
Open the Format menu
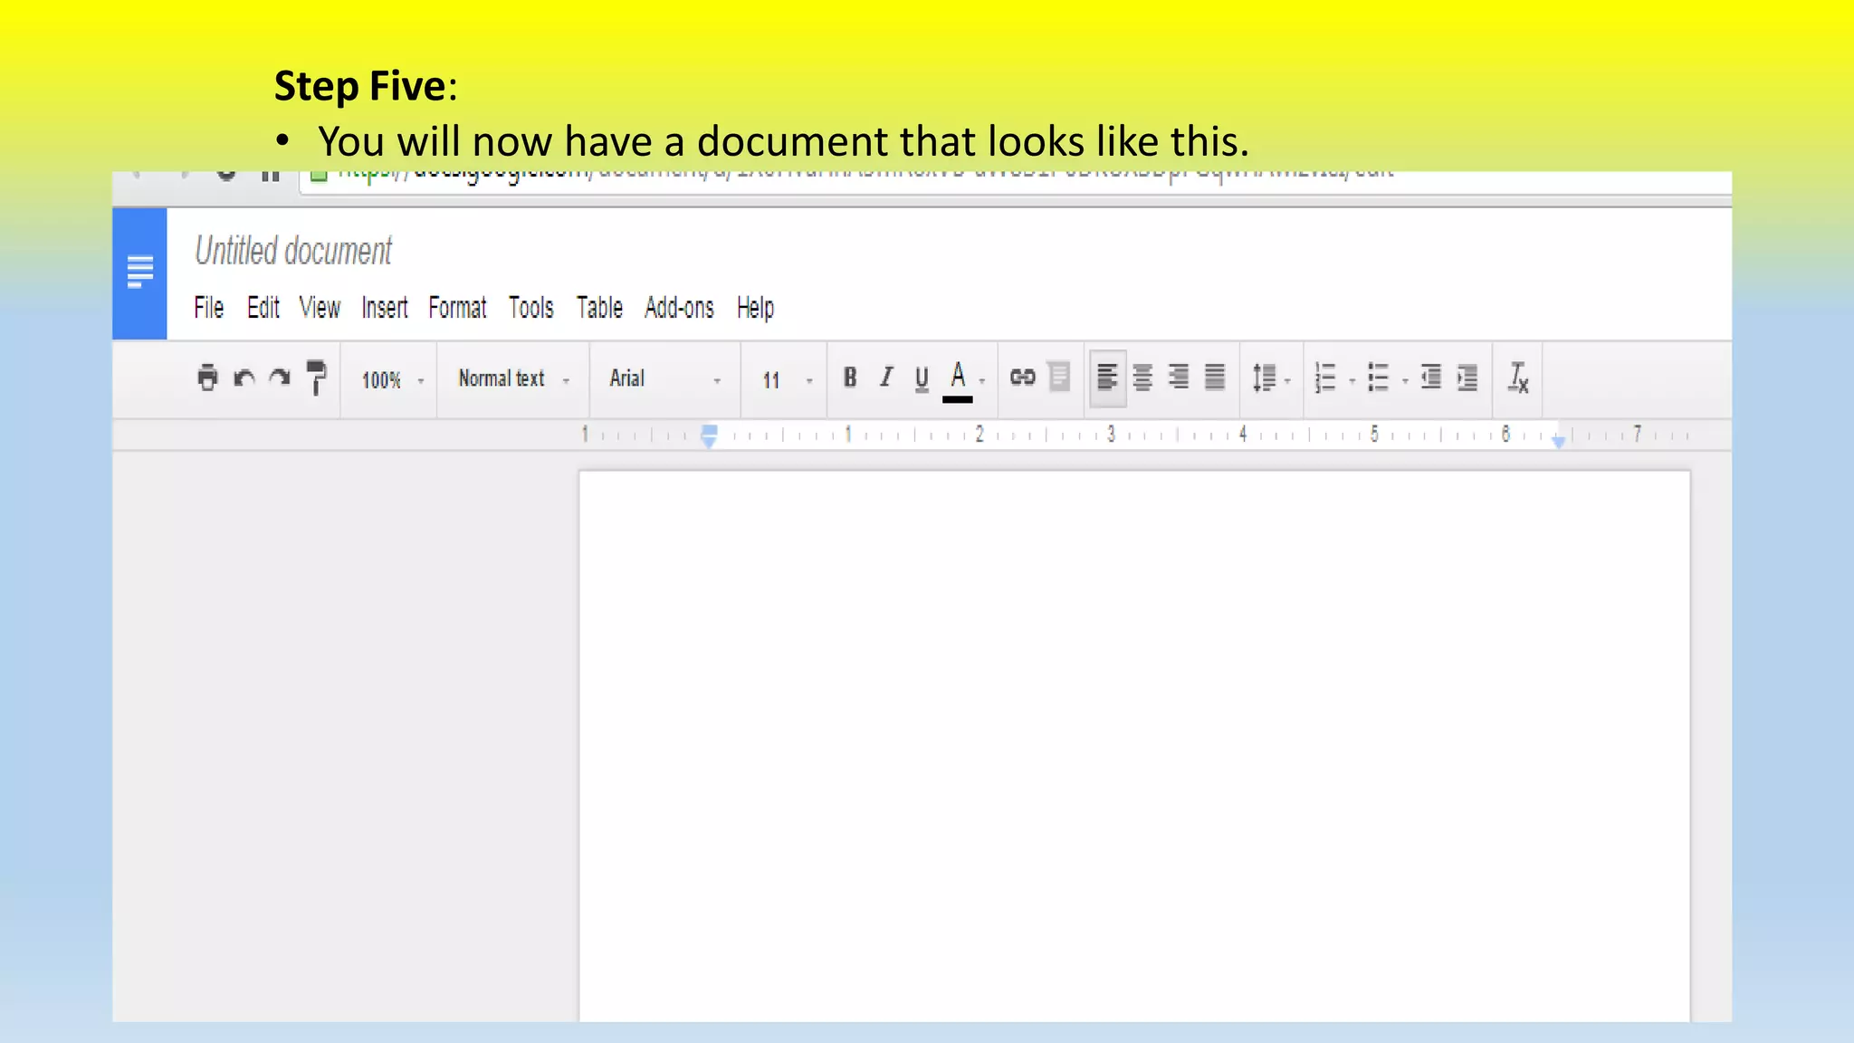(457, 308)
